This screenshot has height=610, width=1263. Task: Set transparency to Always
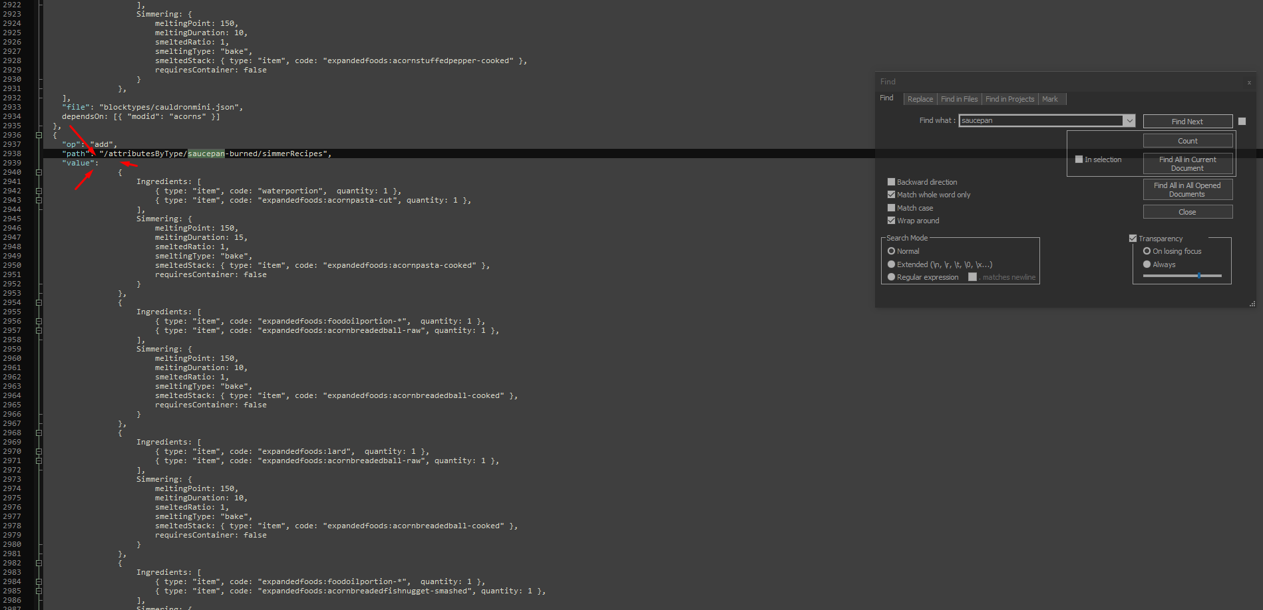(1147, 264)
